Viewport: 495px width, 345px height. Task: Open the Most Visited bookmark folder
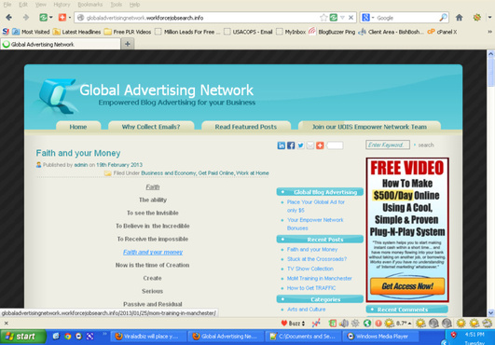31,32
